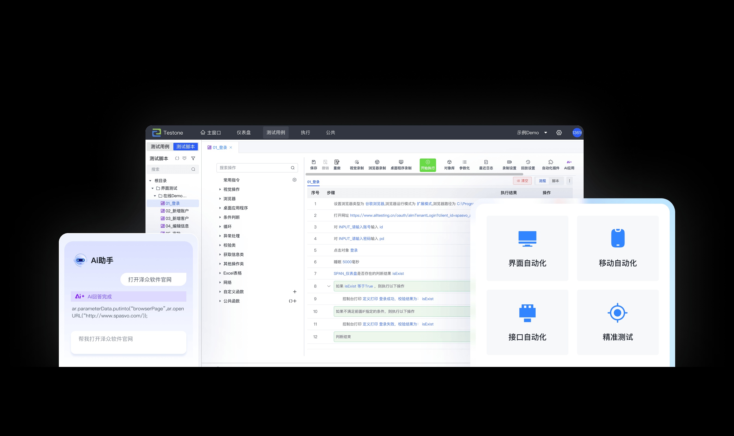Collapse the 根目录 tree node
Viewport: 734px width, 436px height.
150,181
